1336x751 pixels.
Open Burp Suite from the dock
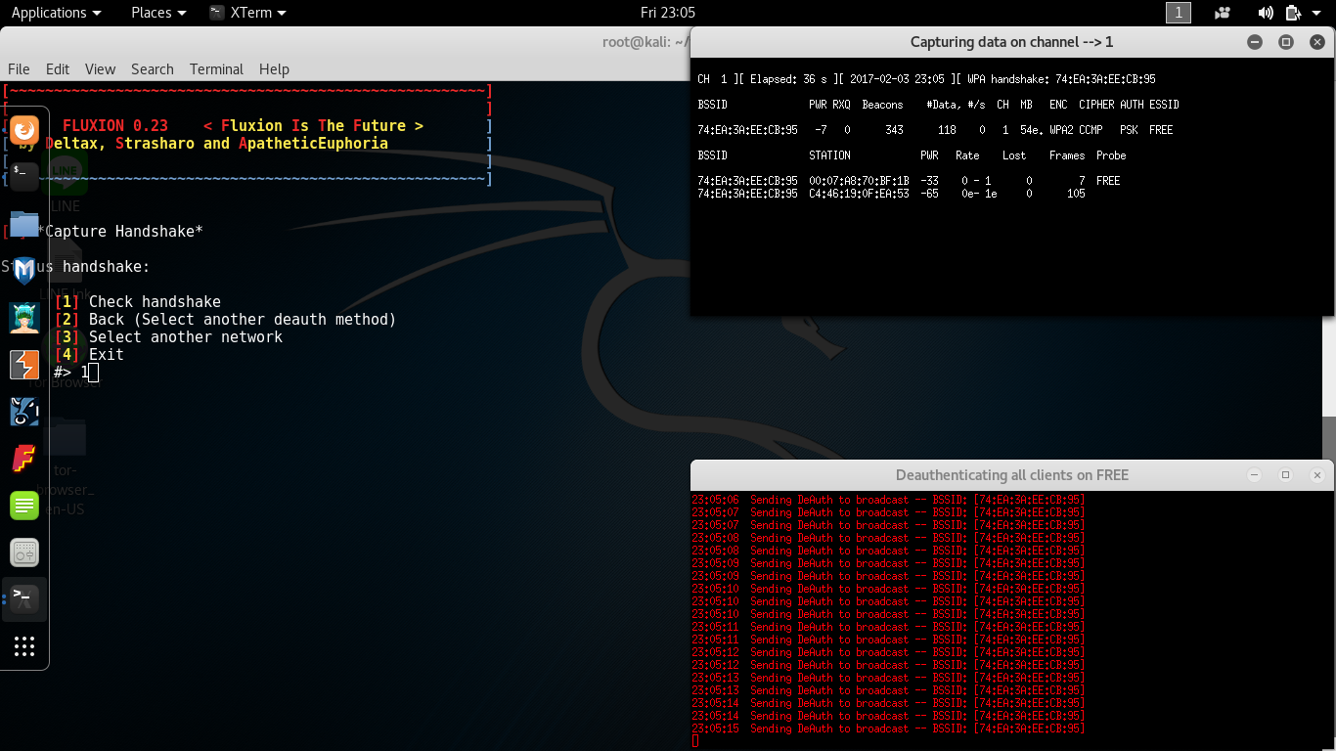click(x=24, y=365)
